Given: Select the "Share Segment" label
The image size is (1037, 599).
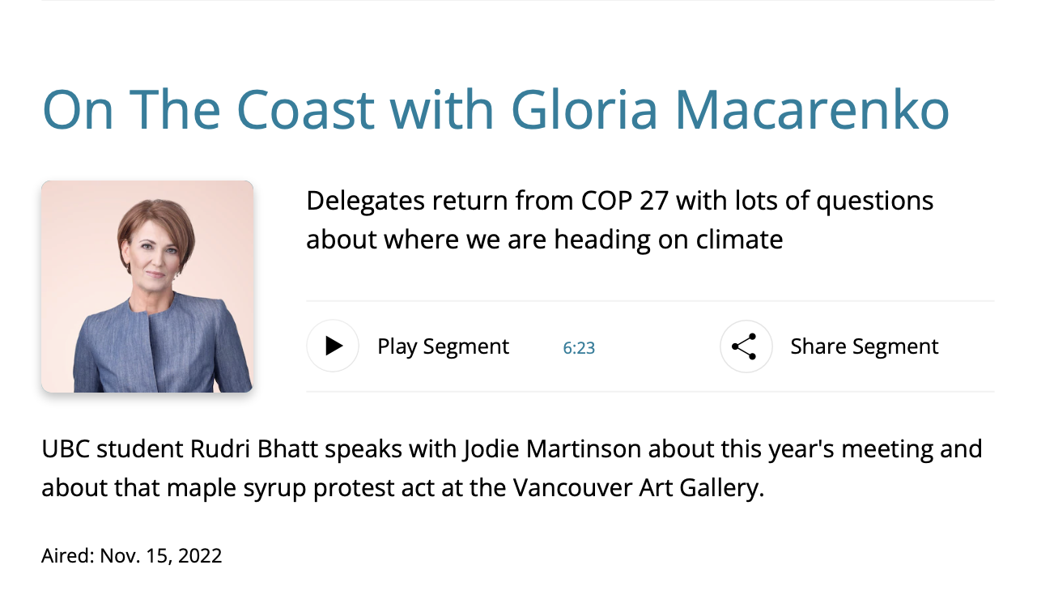Looking at the screenshot, I should click(864, 346).
